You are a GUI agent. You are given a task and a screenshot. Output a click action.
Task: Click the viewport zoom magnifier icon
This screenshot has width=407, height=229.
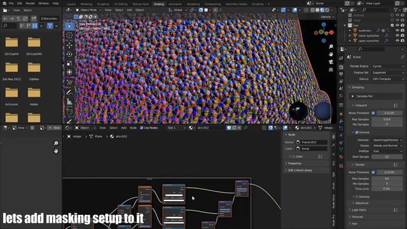[331, 46]
